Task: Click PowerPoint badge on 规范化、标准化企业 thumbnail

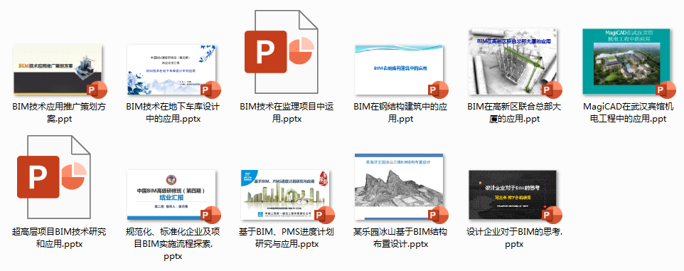Action: coord(210,215)
